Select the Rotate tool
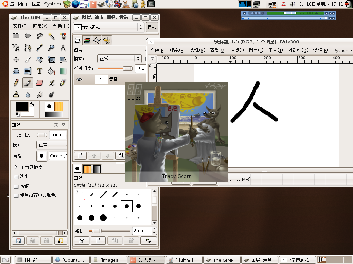 (39, 59)
